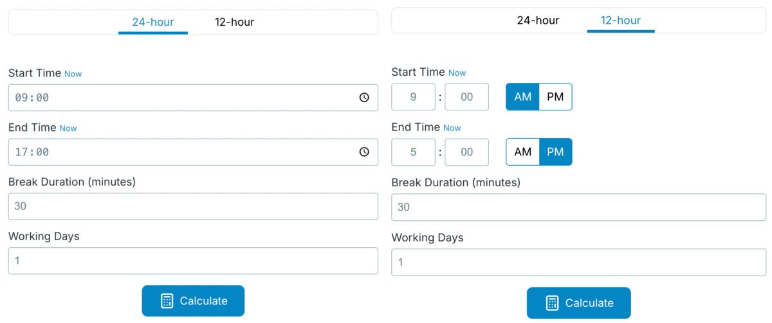Click calculator icon on right Calculate button

pyautogui.click(x=552, y=303)
